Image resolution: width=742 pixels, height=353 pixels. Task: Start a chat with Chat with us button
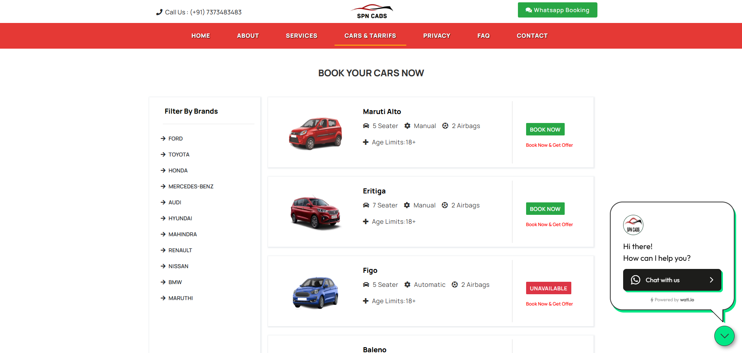(x=672, y=280)
